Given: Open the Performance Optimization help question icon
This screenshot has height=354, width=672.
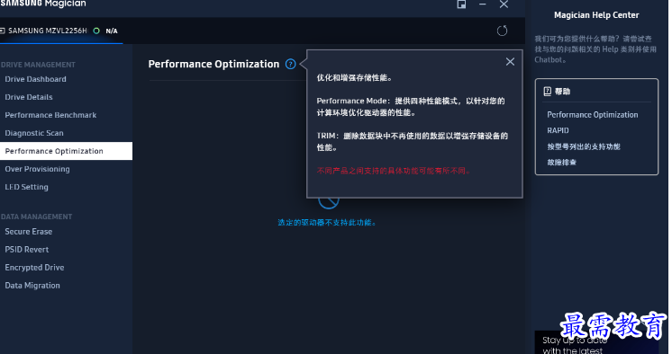Looking at the screenshot, I should click(291, 64).
